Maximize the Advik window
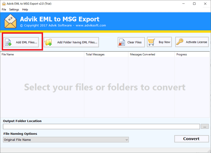Screen dimensions: 211x153 pyautogui.click(x=194, y=4)
